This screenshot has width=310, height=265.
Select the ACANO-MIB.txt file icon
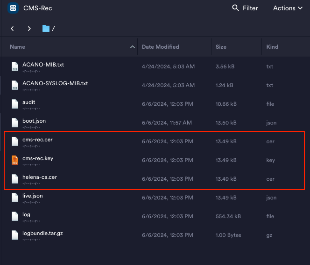(15, 66)
